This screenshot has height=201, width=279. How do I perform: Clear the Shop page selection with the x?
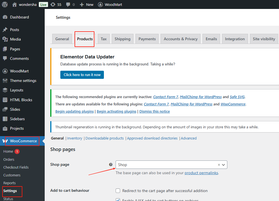[219, 165]
